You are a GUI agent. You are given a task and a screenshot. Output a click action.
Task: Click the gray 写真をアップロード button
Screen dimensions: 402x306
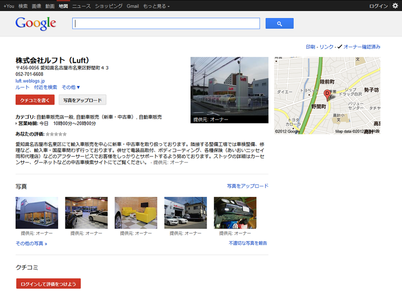(82, 100)
